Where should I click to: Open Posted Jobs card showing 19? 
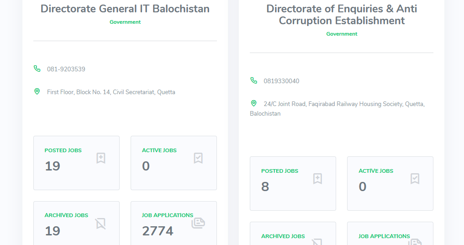click(76, 163)
